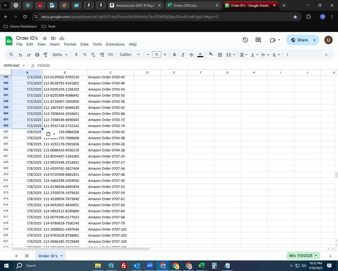Screen dimensions: 338x271
Task: Open text rotation dropdown
Action: tap(276, 55)
